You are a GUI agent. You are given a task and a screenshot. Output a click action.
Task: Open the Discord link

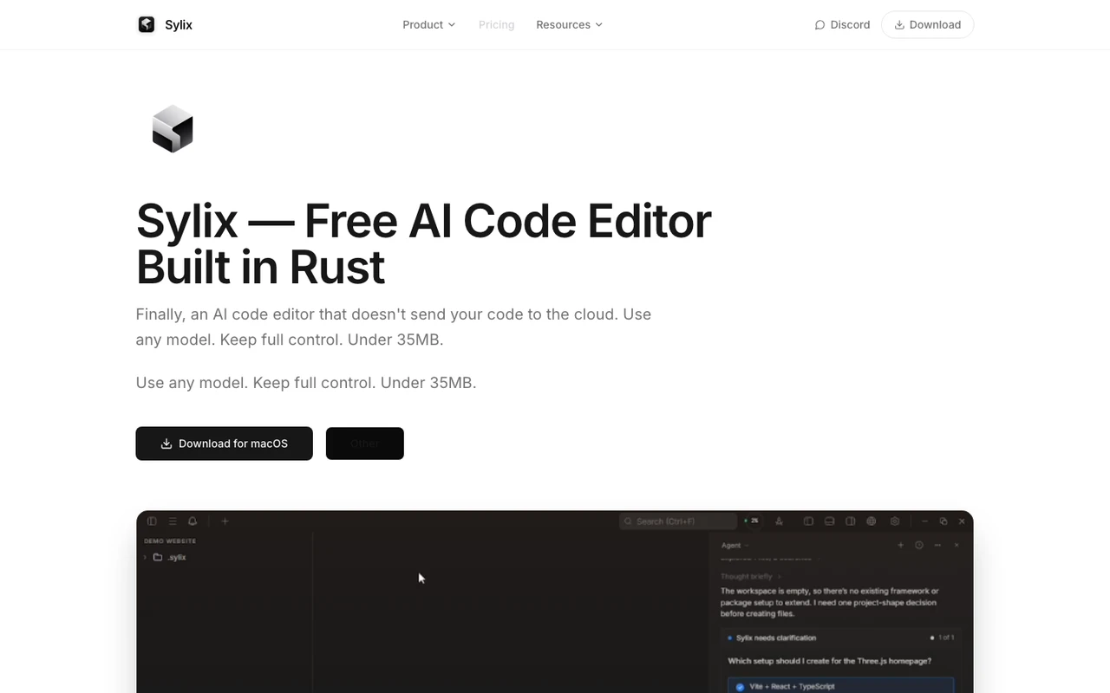point(842,24)
